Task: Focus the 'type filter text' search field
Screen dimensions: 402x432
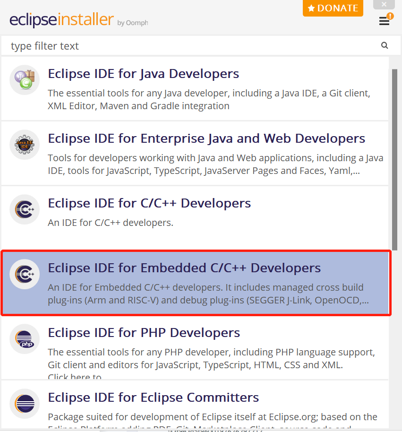Action: point(189,46)
